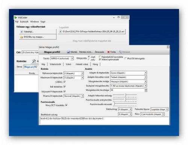This screenshot has width=188, height=145.
Task: Toggle Webre optimalizált checkbox
Action: pyautogui.click(x=100, y=60)
